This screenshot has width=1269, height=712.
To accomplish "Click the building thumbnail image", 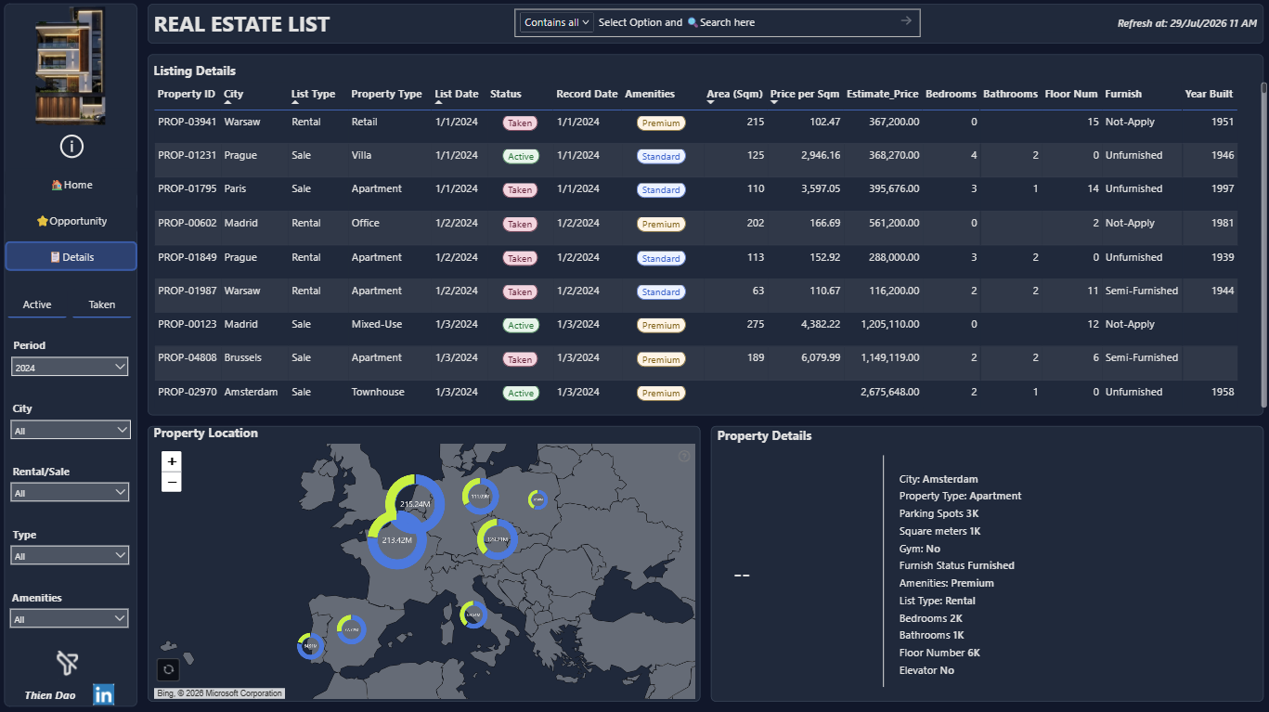I will (x=71, y=65).
